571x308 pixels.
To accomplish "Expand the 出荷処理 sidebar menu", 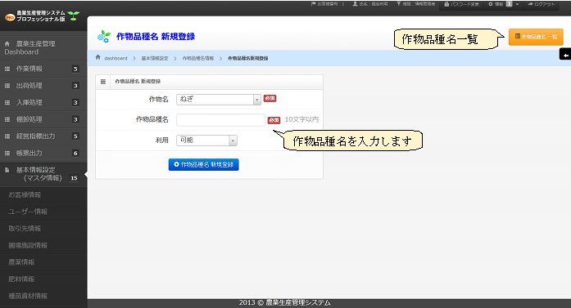I will [43, 86].
